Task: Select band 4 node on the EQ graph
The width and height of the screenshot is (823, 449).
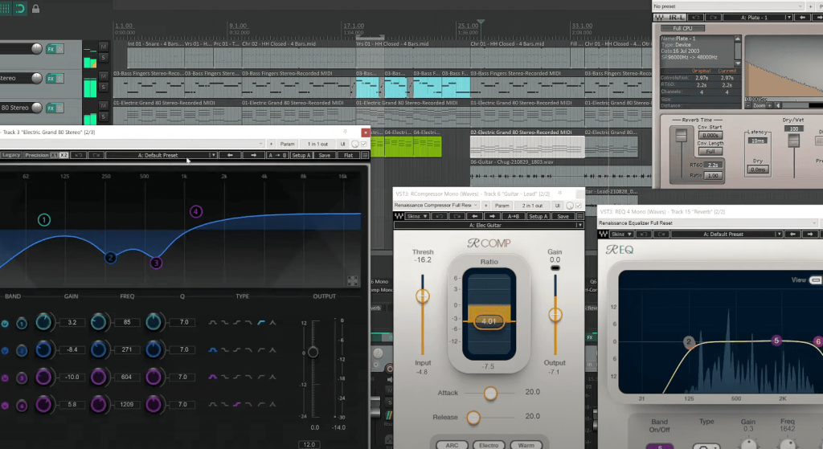Action: tap(196, 211)
